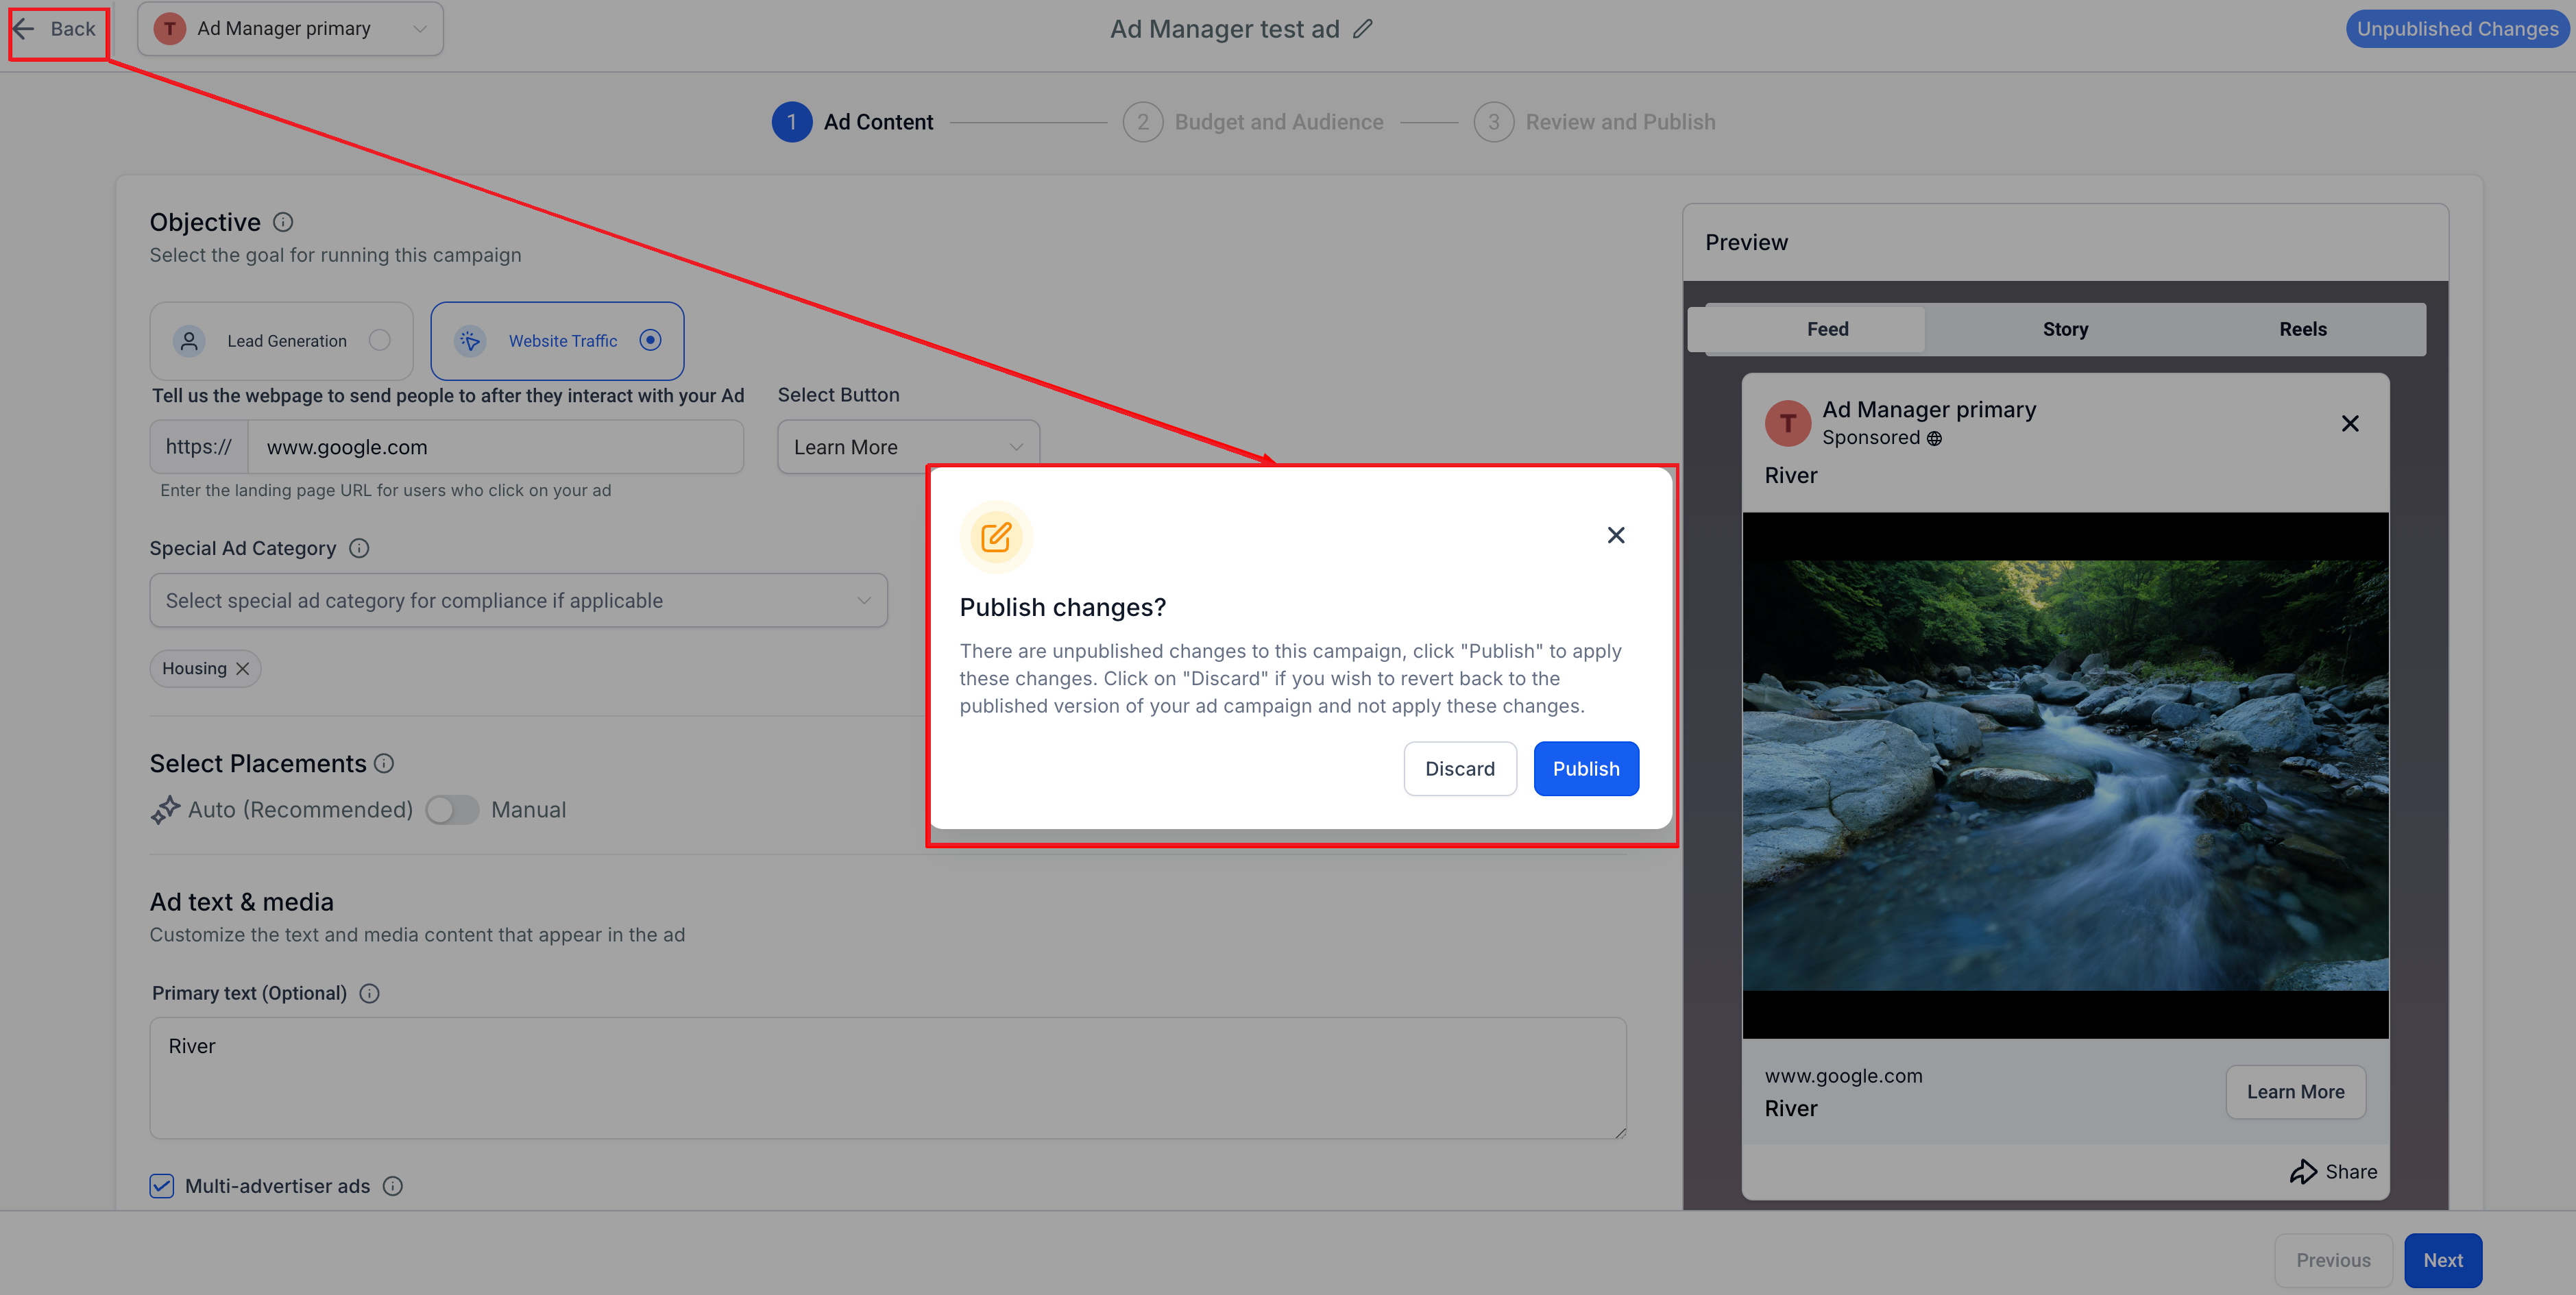The width and height of the screenshot is (2576, 1295).
Task: Toggle placements from Auto to Manual
Action: 452,809
